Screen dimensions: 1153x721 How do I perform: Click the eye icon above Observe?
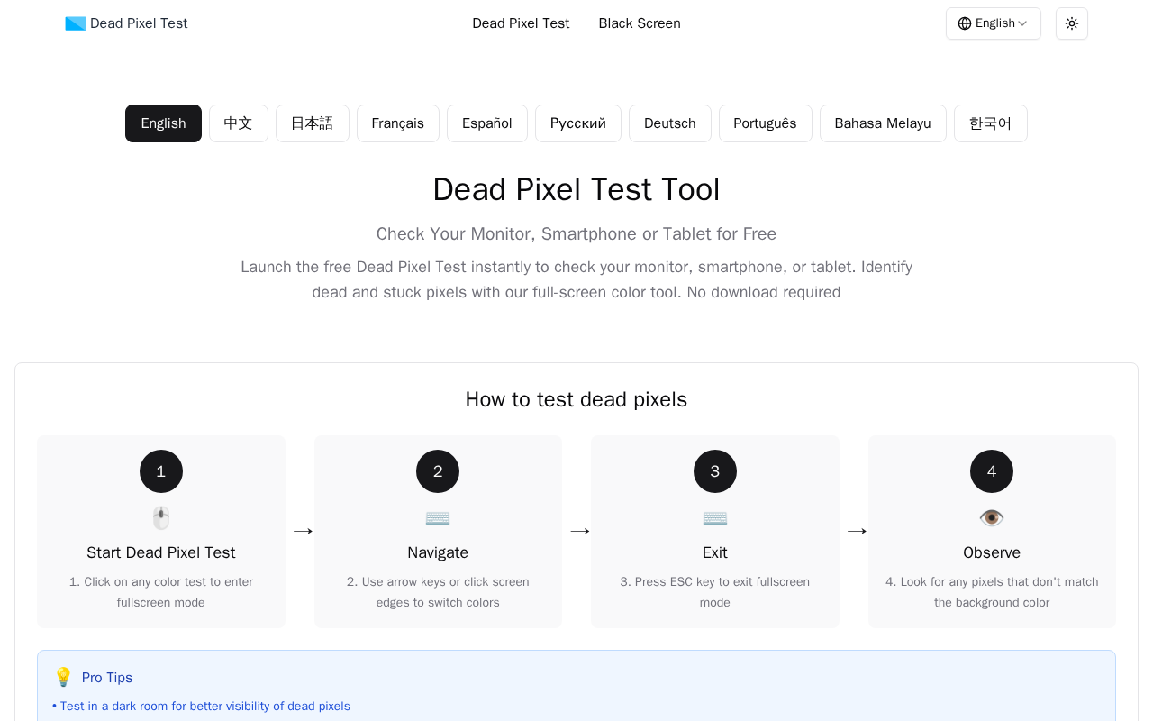click(x=992, y=518)
